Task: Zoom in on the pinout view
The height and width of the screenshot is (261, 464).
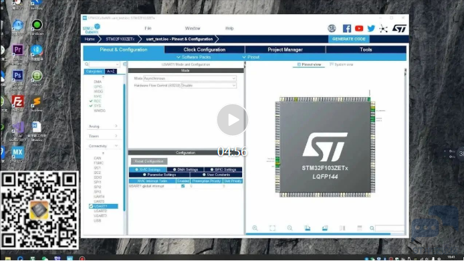Action: pos(255,228)
